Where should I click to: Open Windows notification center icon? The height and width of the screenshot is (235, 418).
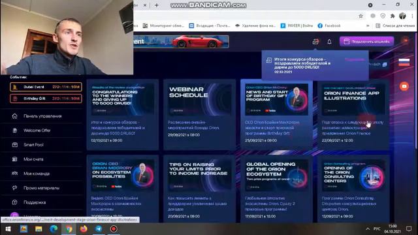[x=409, y=229]
